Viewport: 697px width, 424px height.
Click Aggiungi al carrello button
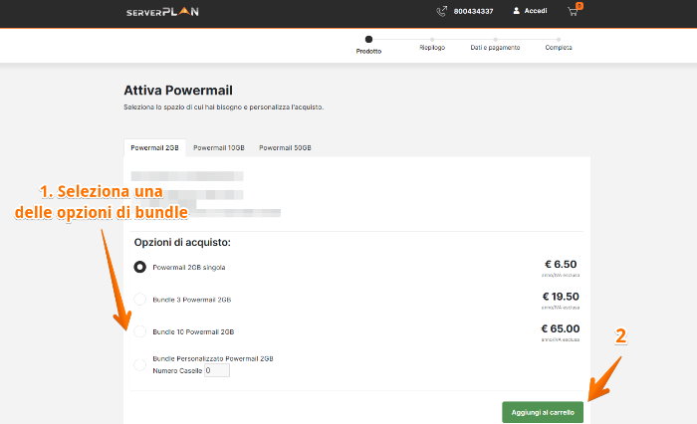tap(543, 412)
